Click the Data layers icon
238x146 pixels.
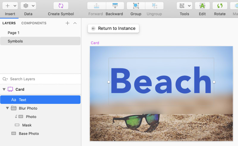(26, 6)
